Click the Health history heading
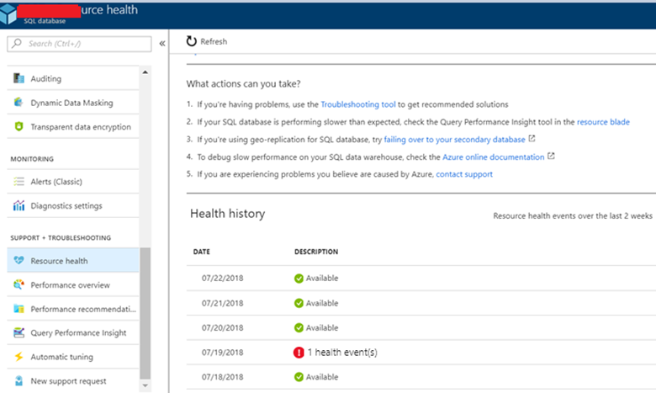This screenshot has height=393, width=656. pos(228,214)
